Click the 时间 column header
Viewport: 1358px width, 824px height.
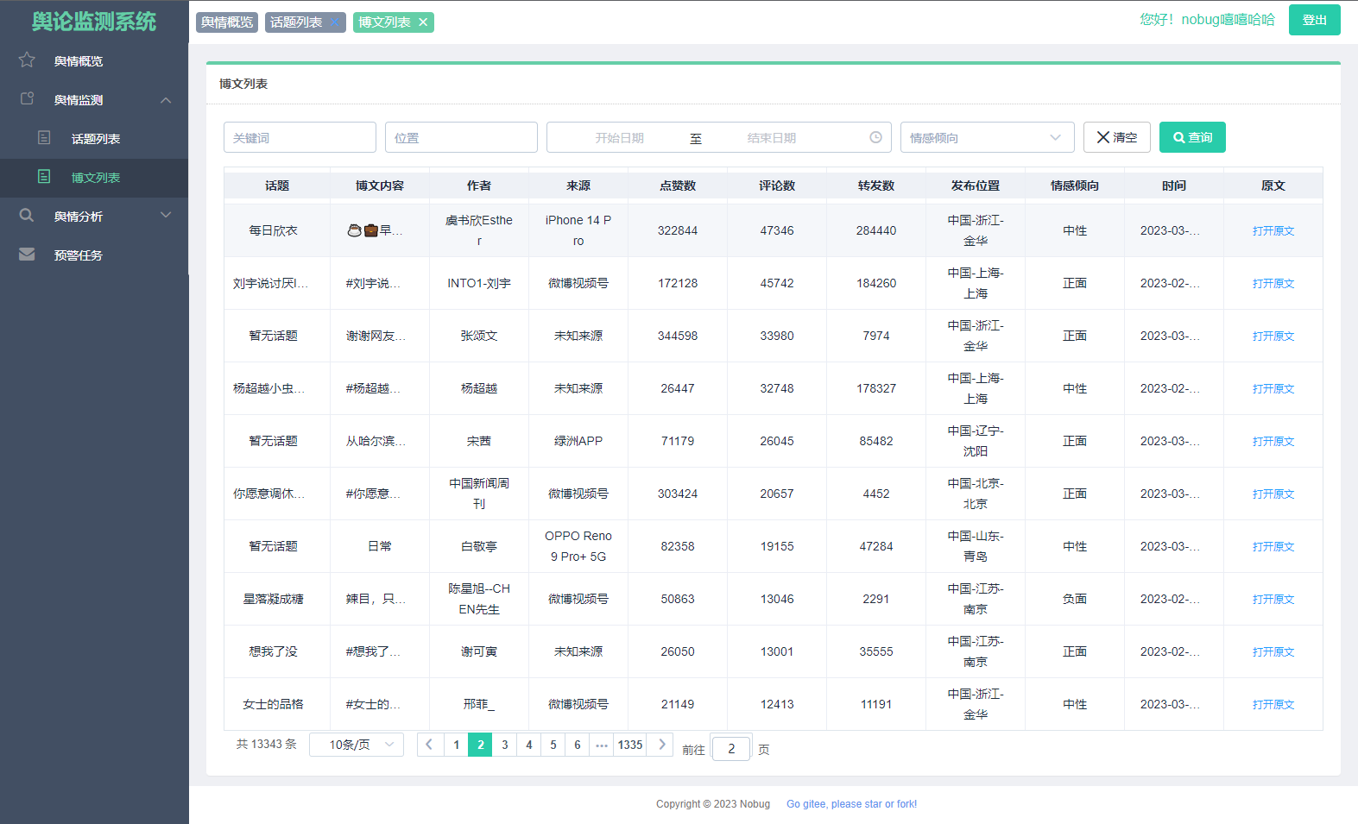click(1174, 186)
